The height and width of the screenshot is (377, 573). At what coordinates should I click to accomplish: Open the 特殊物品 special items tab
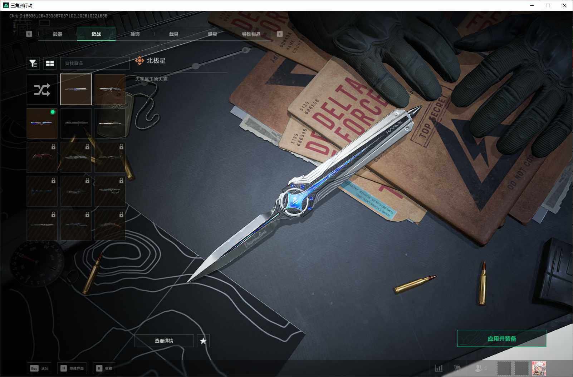click(x=251, y=34)
